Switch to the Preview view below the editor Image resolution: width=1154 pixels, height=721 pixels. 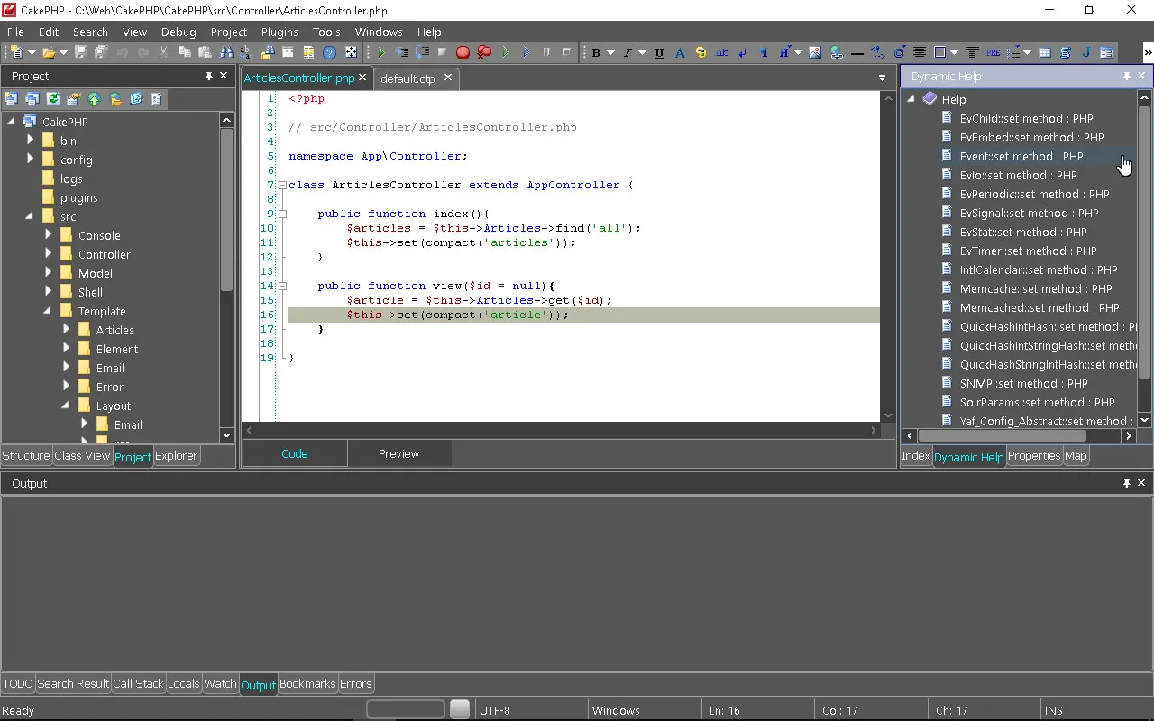398,453
